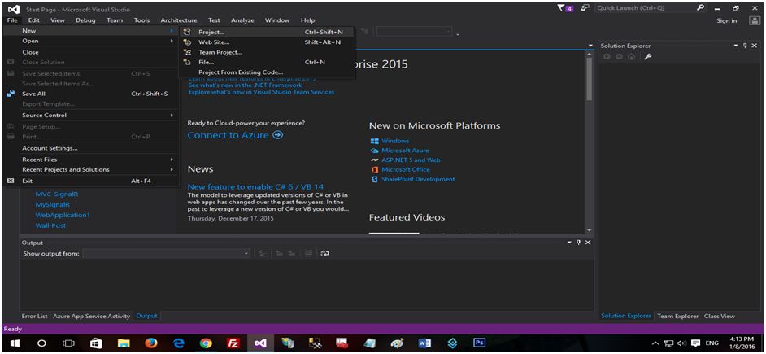Screen dimensions: 766x354
Task: Open the Microsoft Azure platform link
Action: pyautogui.click(x=405, y=151)
